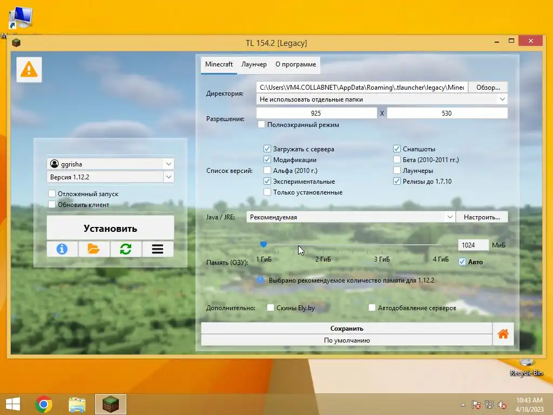Screen dimensions: 553x415
Task: Click the resolution height field 530
Action: click(x=447, y=113)
